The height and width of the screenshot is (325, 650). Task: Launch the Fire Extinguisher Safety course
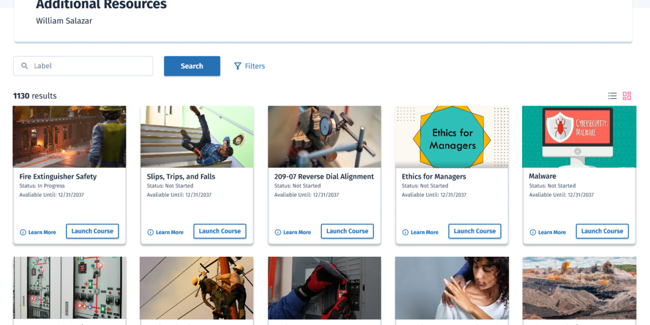pos(92,231)
